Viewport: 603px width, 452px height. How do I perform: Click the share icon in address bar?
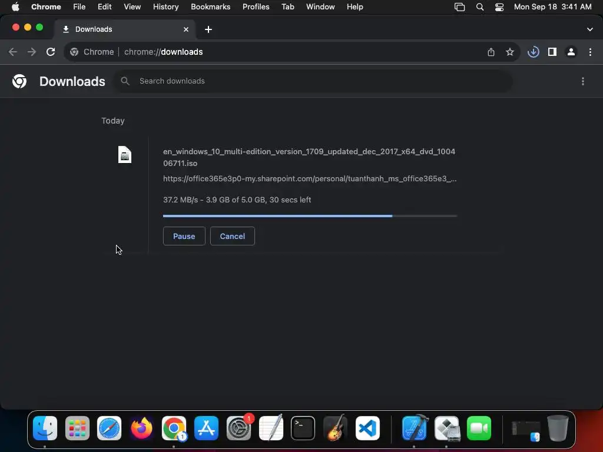(491, 52)
